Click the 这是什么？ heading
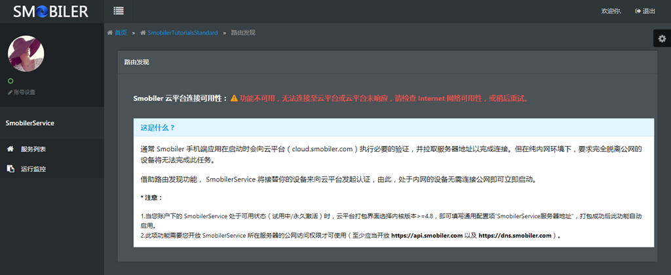The height and width of the screenshot is (275, 671). coord(157,128)
